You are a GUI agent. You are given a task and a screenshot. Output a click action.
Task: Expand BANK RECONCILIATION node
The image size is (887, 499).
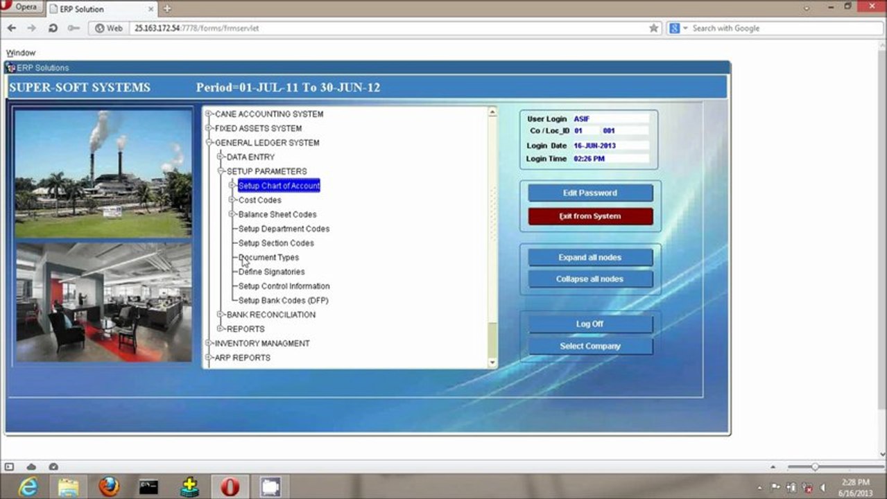click(x=221, y=315)
